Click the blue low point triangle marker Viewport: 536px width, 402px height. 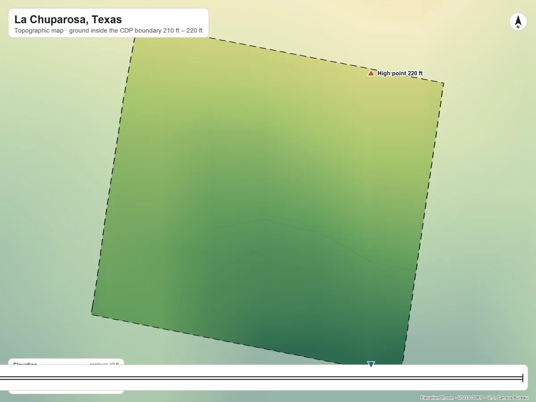click(x=370, y=364)
